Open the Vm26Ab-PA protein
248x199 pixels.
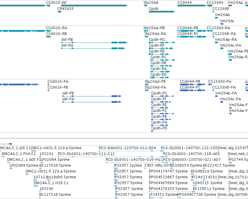(217, 96)
